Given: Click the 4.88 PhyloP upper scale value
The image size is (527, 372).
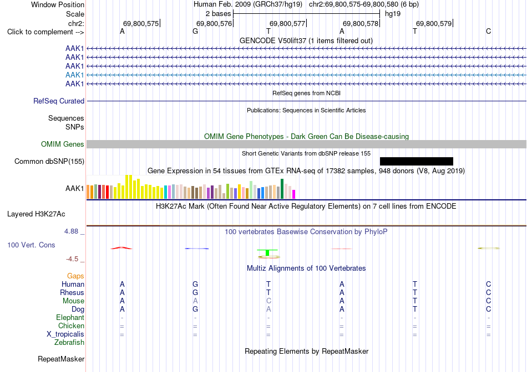Looking at the screenshot, I should [71, 231].
